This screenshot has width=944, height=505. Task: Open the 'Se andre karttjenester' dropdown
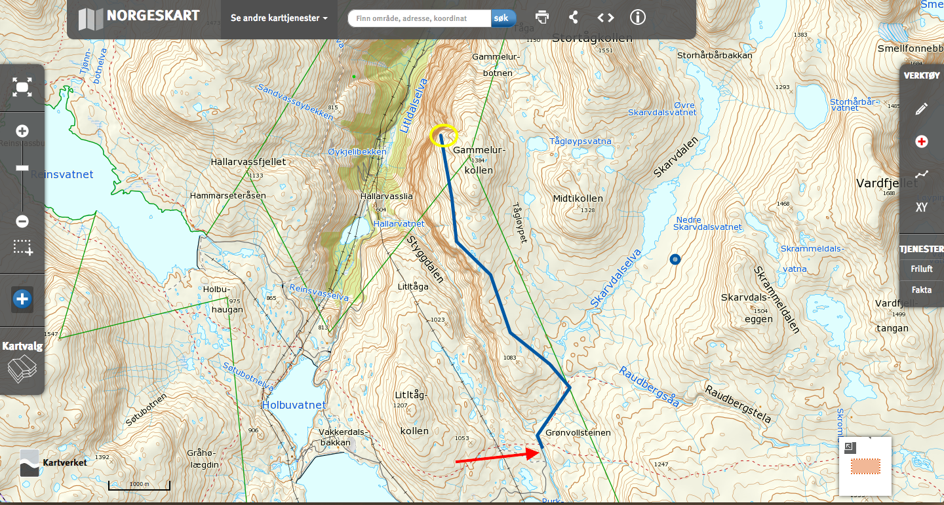point(279,18)
